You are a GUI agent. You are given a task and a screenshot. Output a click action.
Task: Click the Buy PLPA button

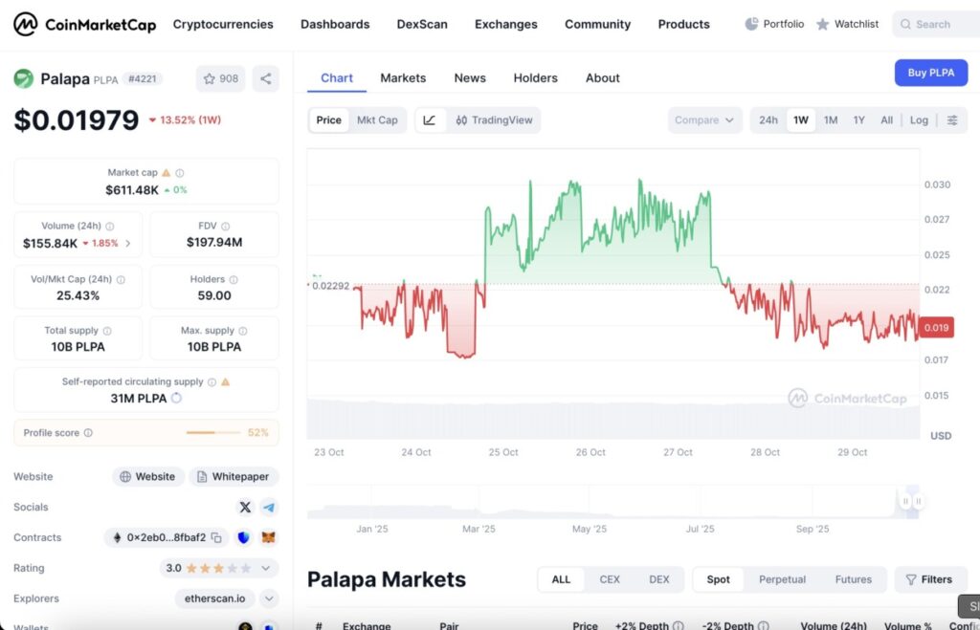(x=930, y=72)
